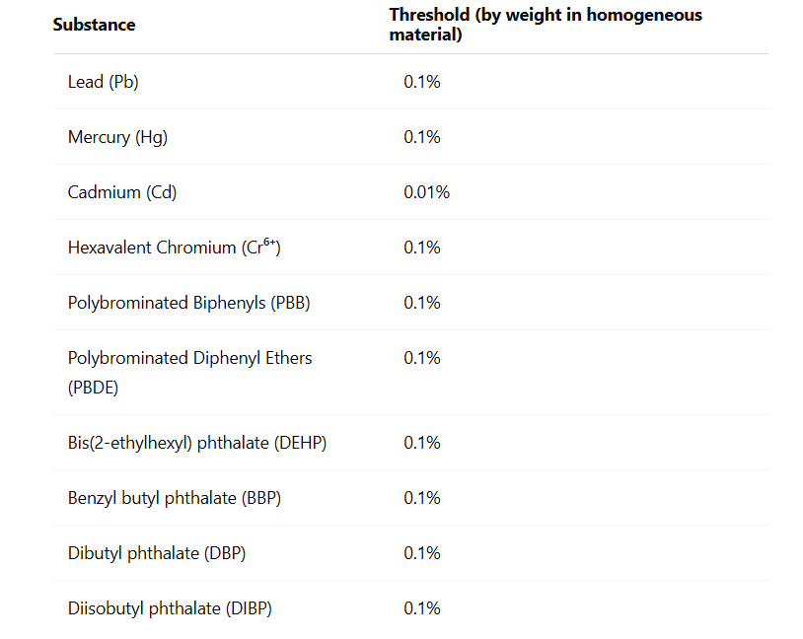This screenshot has width=803, height=639.
Task: Click the DEHP row's 0.1% value
Action: (422, 443)
